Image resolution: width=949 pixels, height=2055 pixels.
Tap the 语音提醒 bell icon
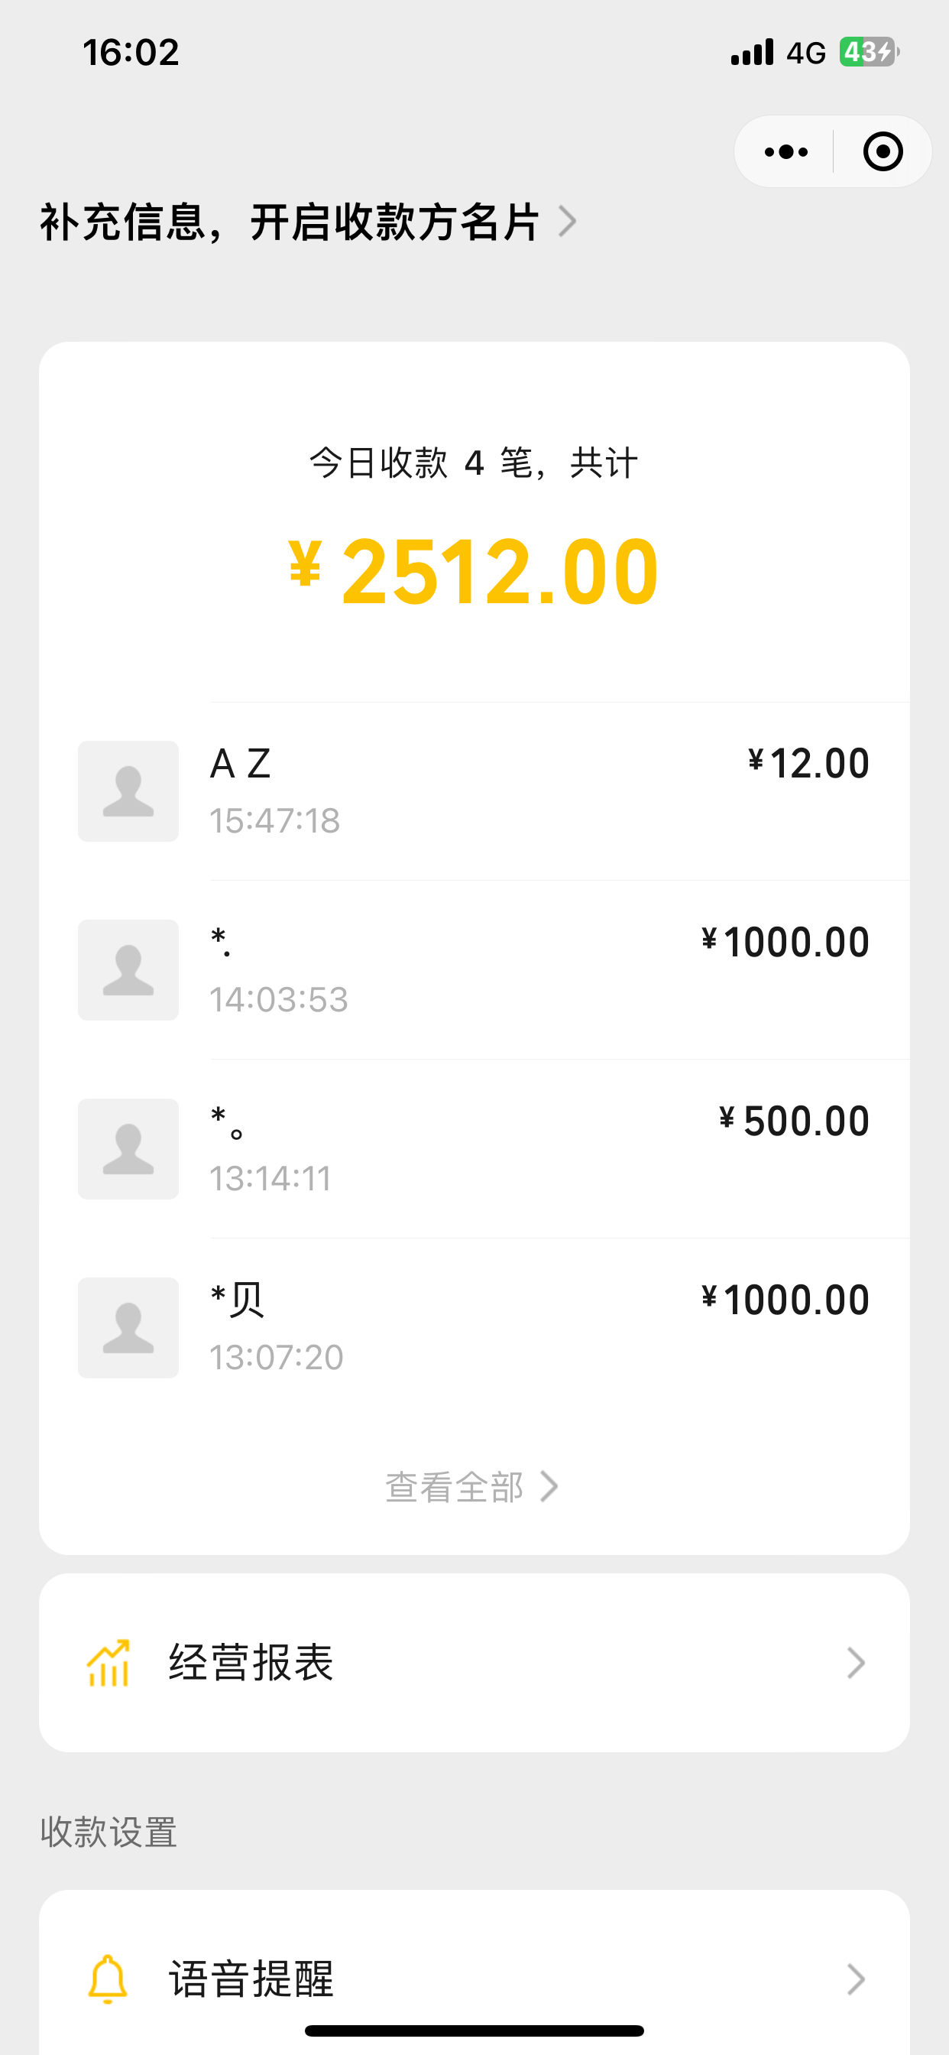[108, 1979]
